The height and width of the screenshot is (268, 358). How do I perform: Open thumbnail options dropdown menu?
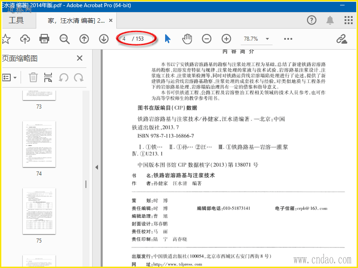coord(9,77)
